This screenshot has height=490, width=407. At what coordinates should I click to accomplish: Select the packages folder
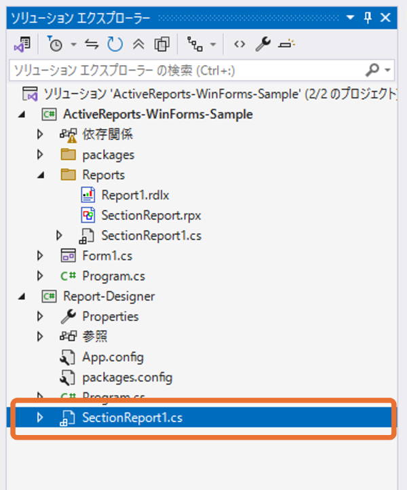click(108, 155)
